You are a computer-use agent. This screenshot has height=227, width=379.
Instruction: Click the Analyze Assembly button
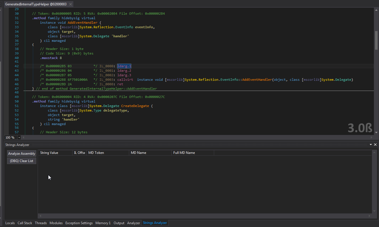22,153
